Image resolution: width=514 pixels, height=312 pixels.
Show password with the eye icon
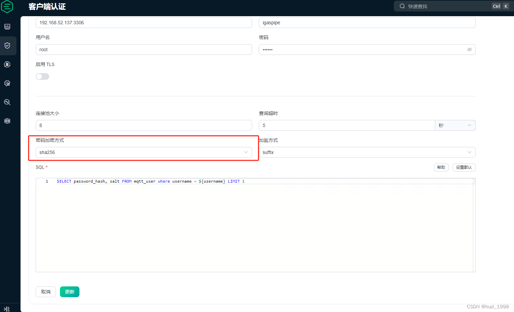469,50
